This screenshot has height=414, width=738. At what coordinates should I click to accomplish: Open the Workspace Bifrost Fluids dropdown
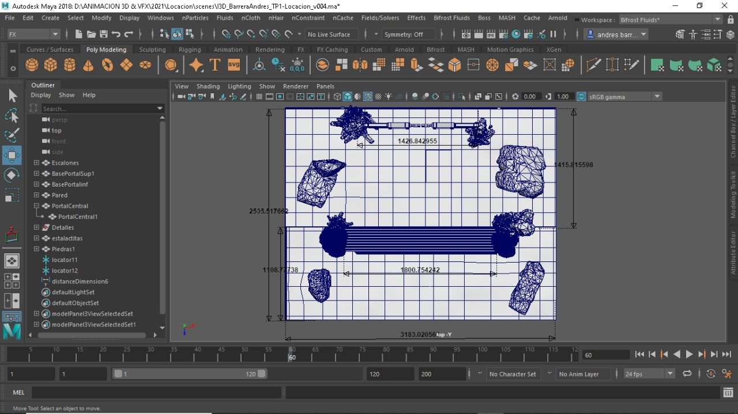point(670,20)
